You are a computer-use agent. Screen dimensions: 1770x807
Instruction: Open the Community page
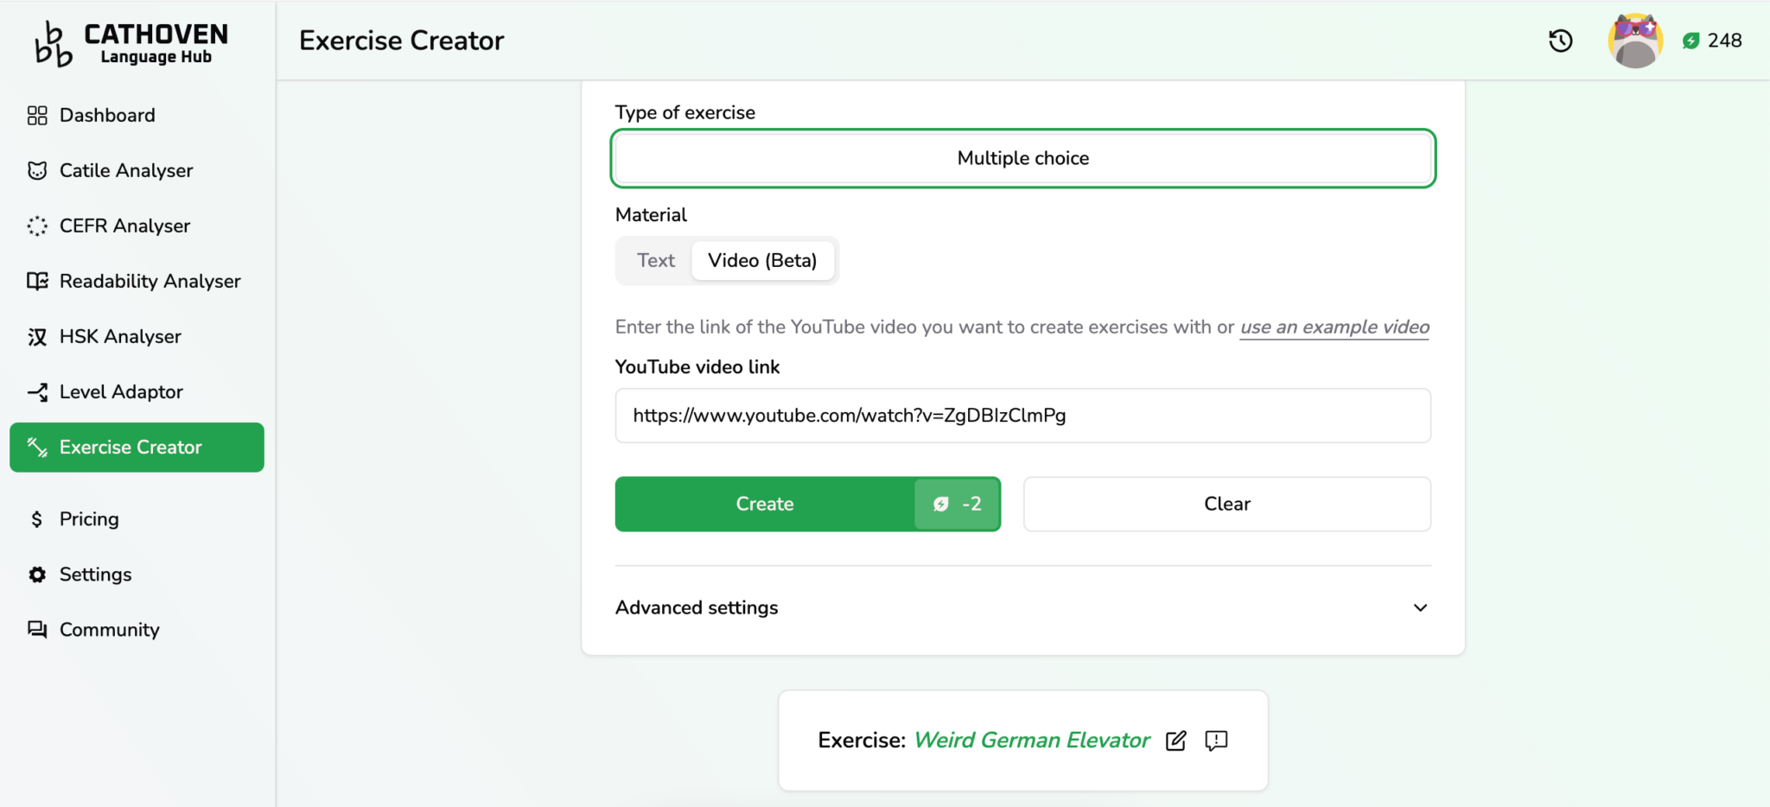pos(109,629)
